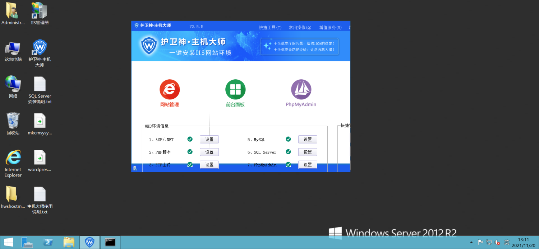Open 回收站 recycle bin
539x249 pixels.
[13, 124]
